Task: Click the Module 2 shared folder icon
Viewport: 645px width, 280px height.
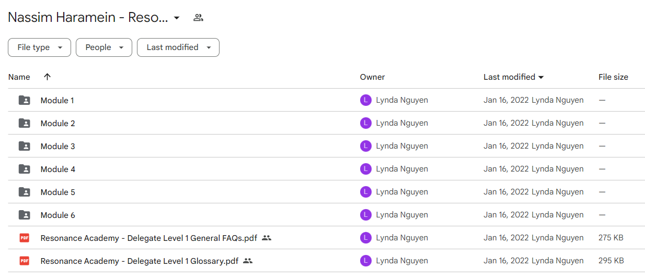Action: (x=24, y=123)
